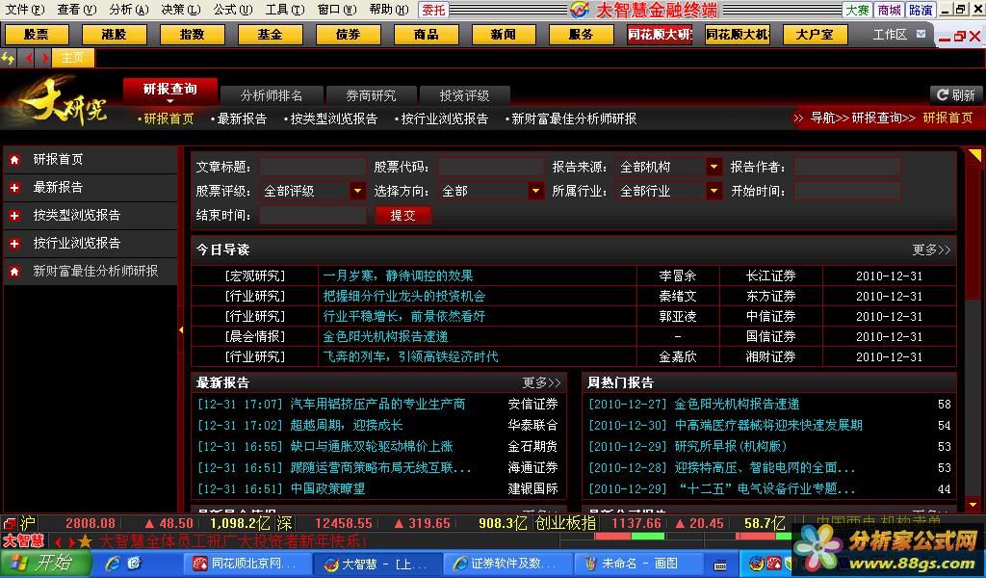Click 更多>> in 今日导读 section
The width and height of the screenshot is (986, 578).
[931, 250]
